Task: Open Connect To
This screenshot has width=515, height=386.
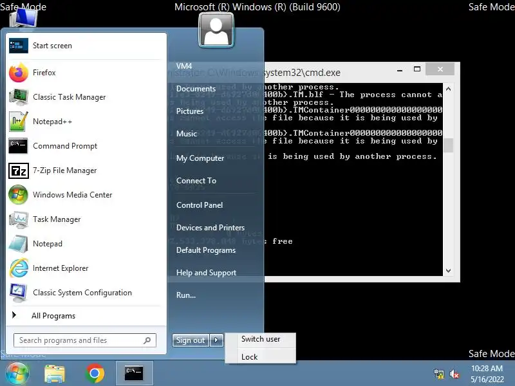Action: pyautogui.click(x=196, y=181)
